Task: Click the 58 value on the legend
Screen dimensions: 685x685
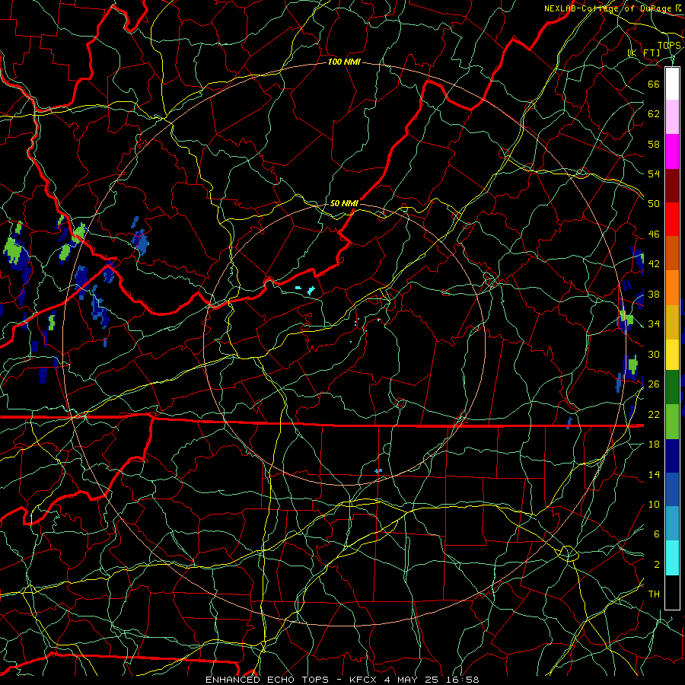Action: pyautogui.click(x=654, y=144)
